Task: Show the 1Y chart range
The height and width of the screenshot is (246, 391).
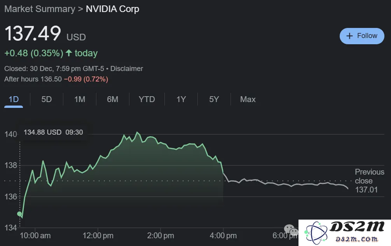Action: [x=181, y=99]
